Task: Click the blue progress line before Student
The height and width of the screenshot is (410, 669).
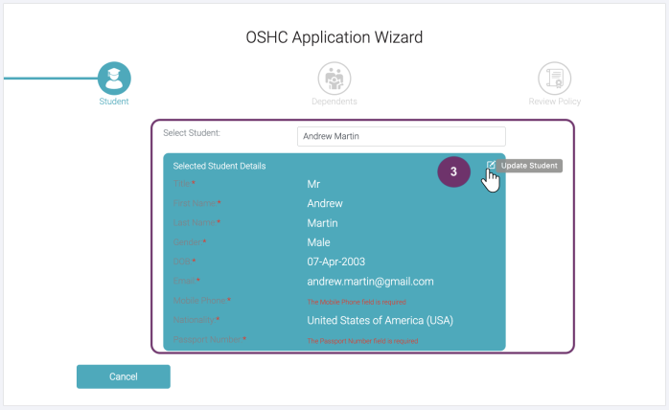Action: coord(48,78)
